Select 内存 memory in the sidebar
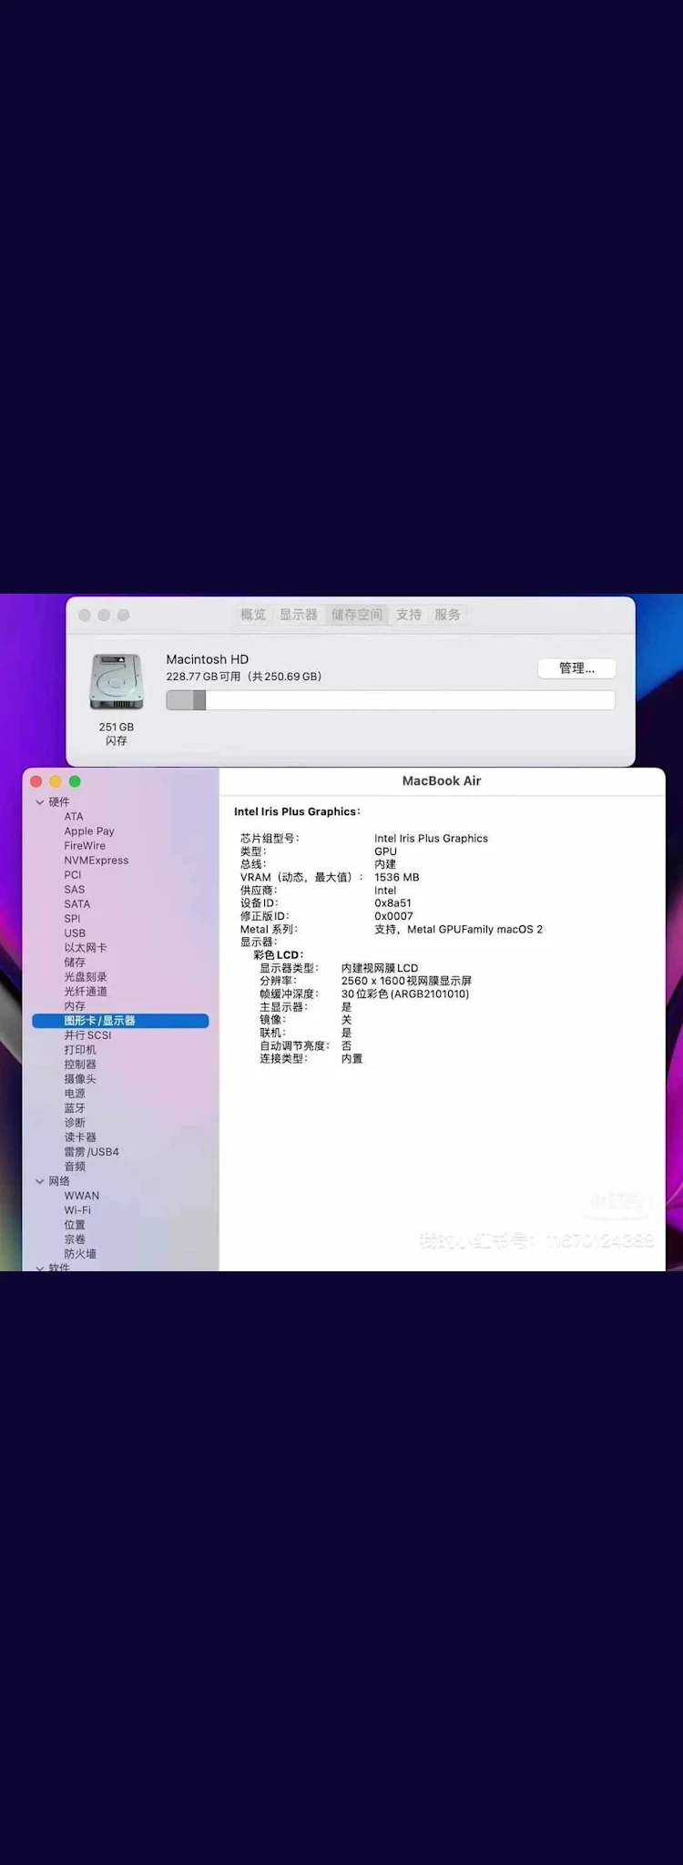 (x=75, y=1006)
